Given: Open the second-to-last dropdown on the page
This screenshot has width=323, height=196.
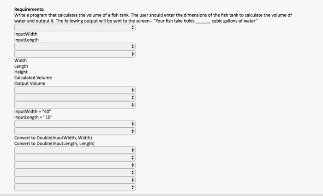Looking at the screenshot, I should tap(75, 180).
